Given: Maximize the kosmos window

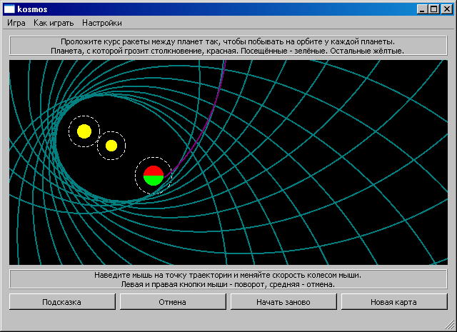Looking at the screenshot, I should [434, 9].
